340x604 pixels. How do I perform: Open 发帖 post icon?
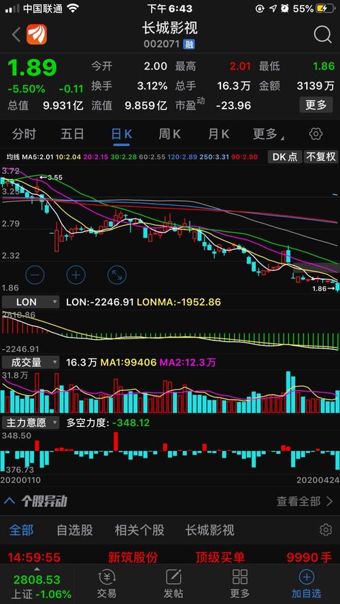click(173, 584)
